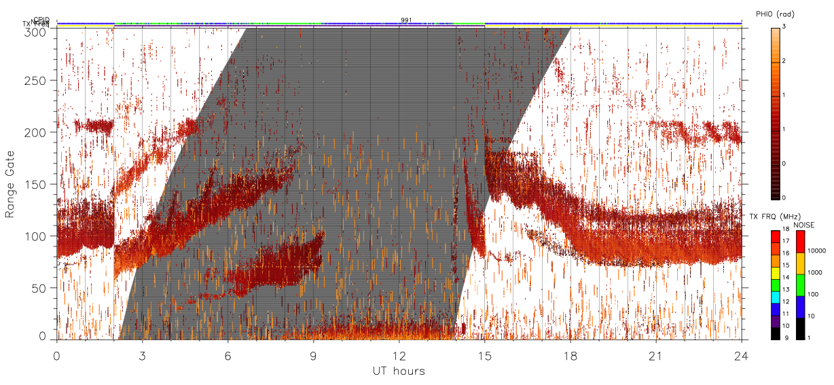Select the black NOISE colorbar segment
The height and width of the screenshot is (385, 834).
799,329
